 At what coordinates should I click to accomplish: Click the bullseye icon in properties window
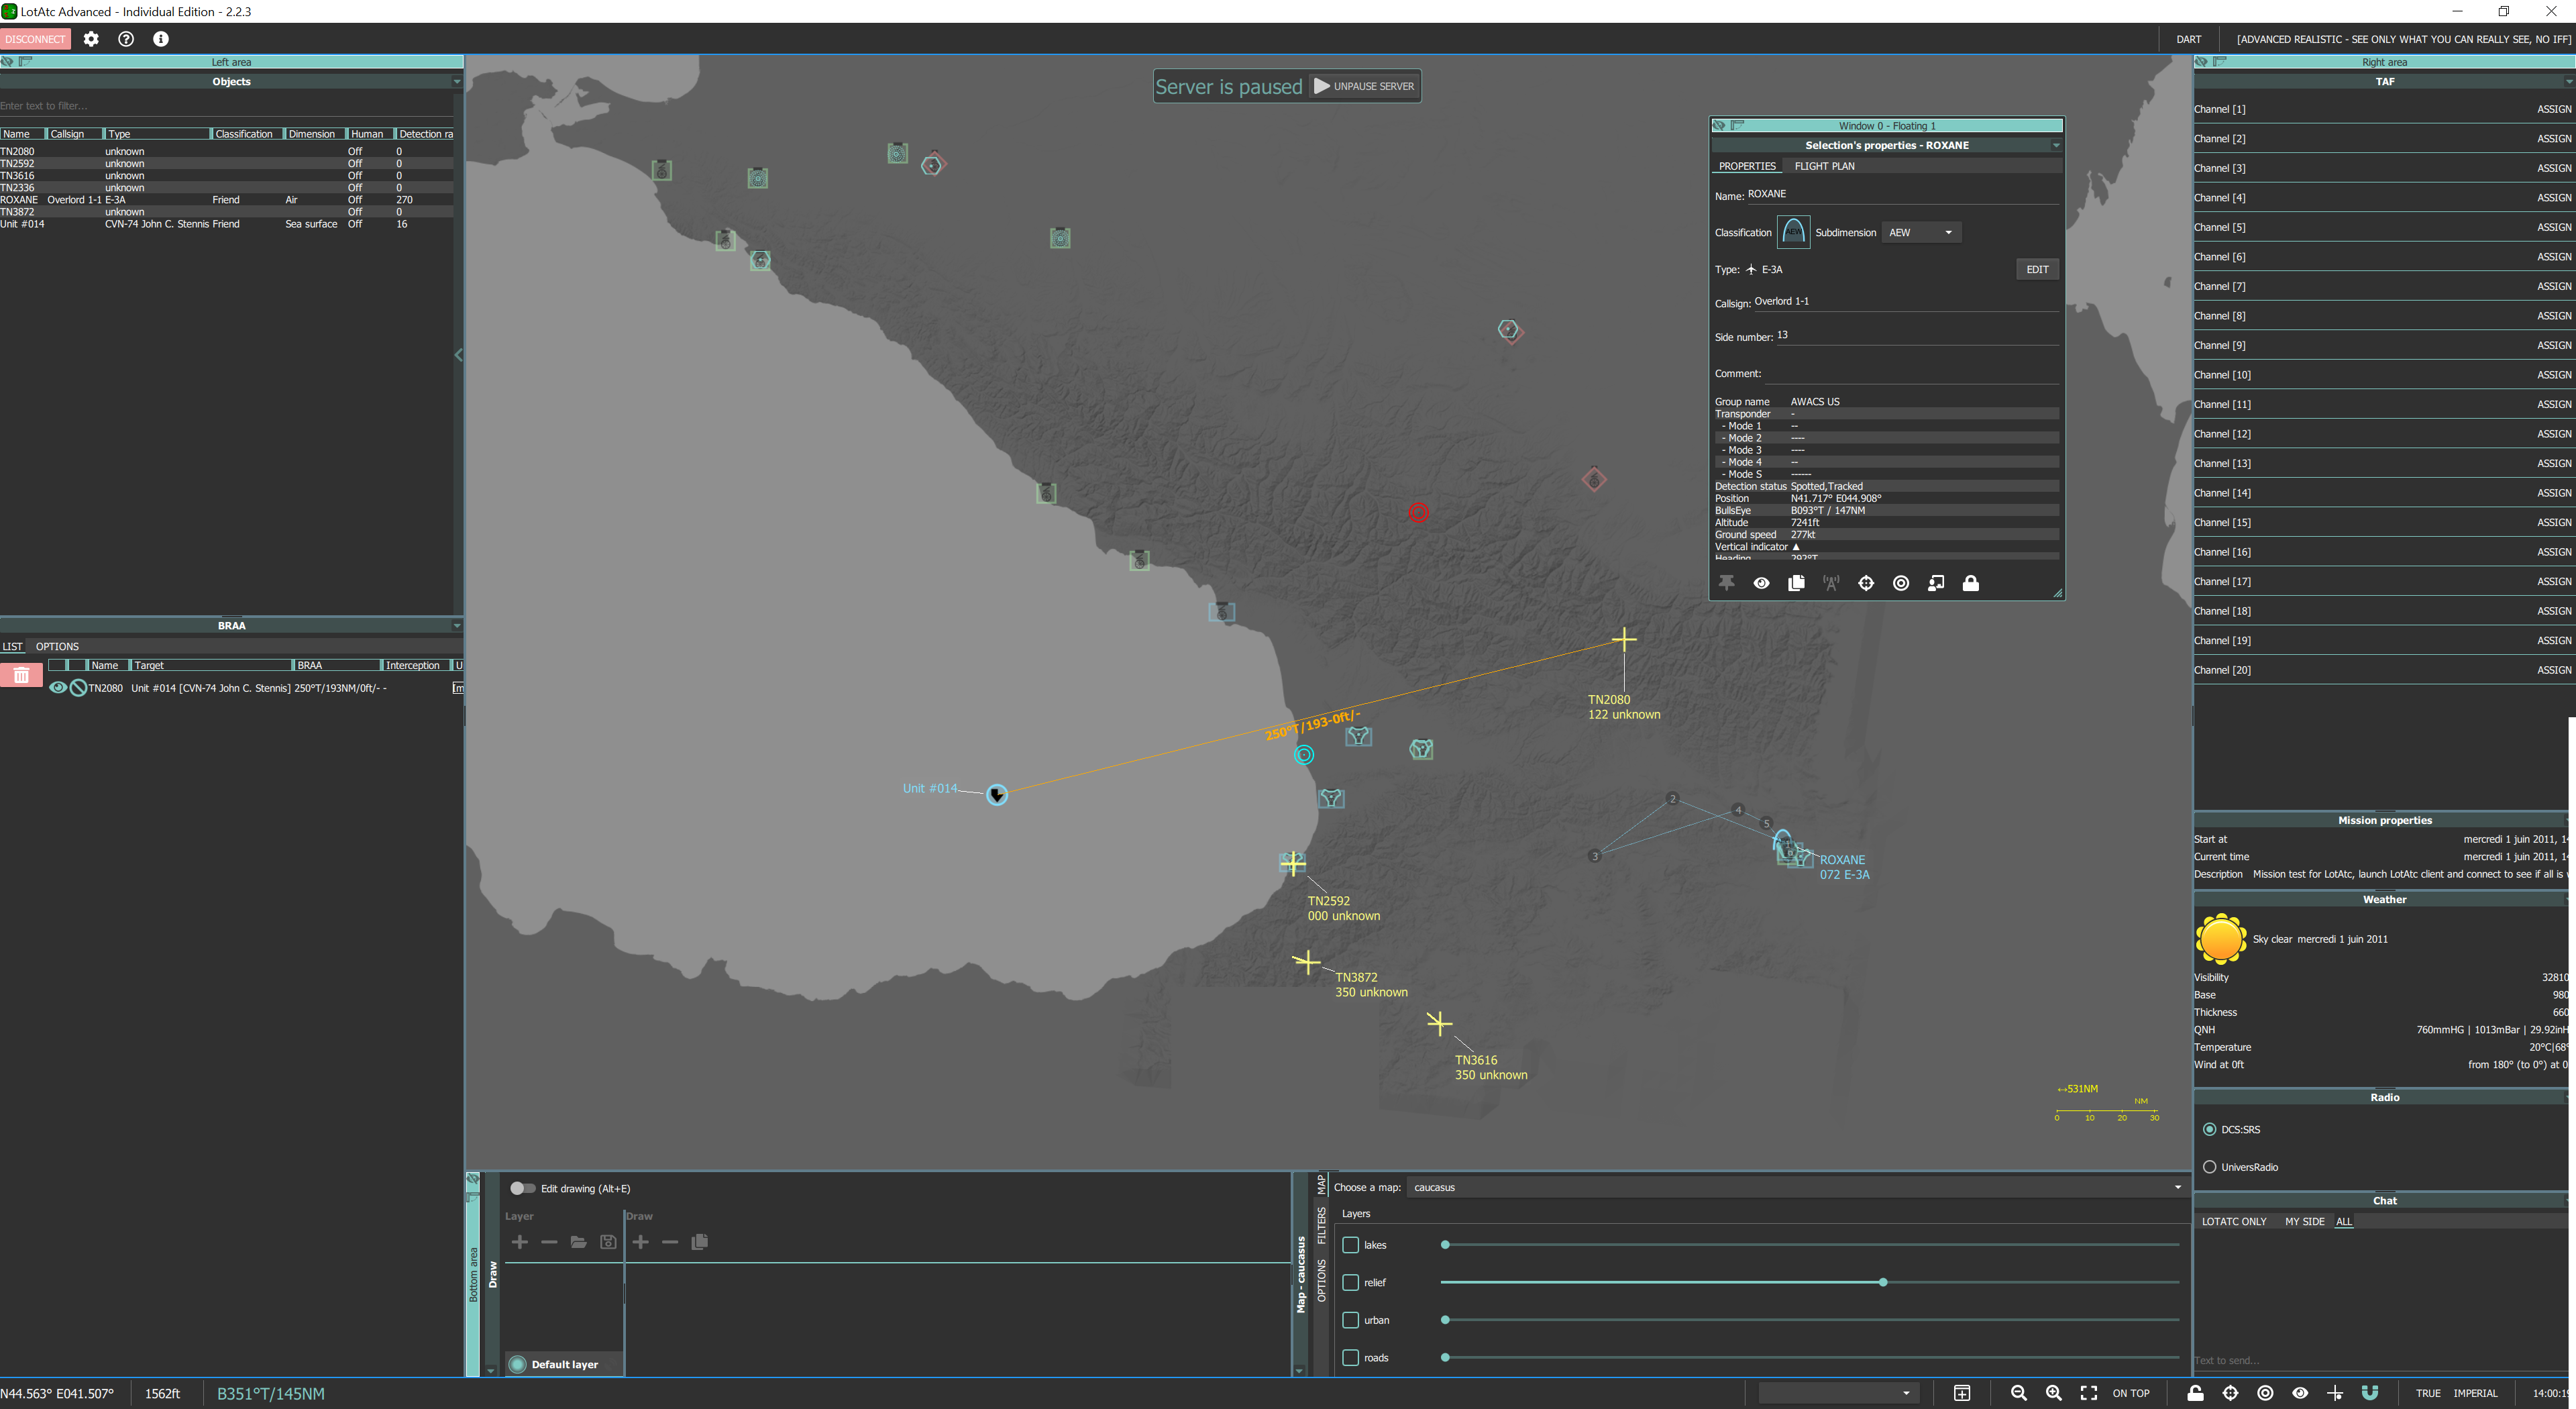click(1900, 583)
